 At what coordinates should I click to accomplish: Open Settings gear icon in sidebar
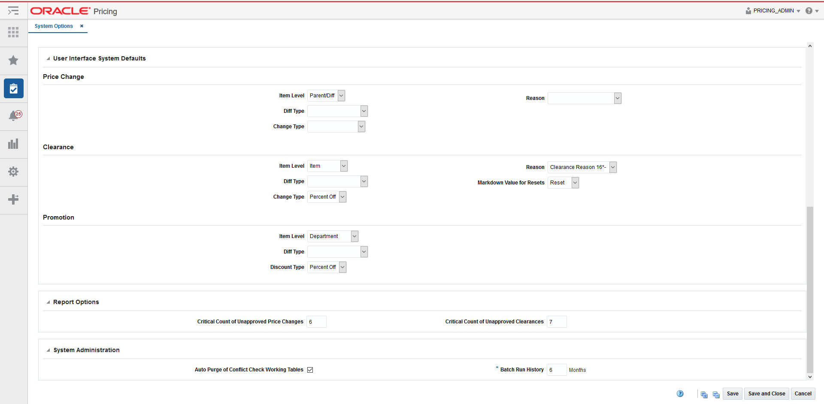click(13, 172)
